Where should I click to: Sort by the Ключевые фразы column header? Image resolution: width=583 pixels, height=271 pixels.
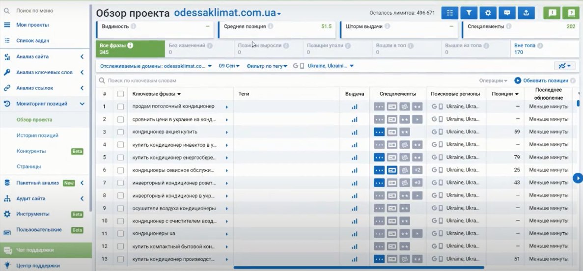157,94
